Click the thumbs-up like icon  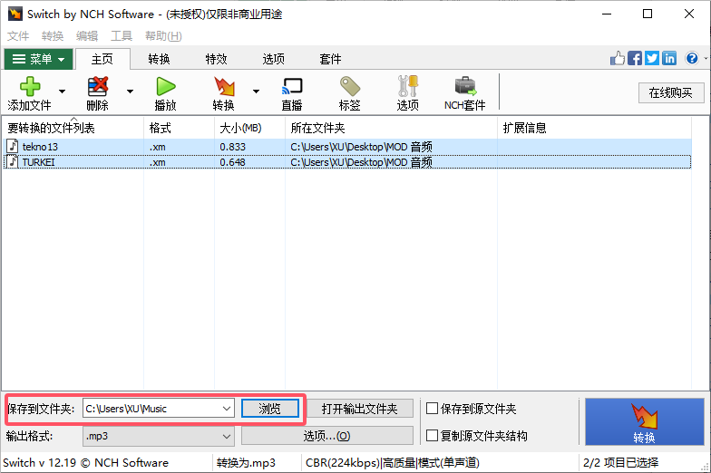[617, 58]
